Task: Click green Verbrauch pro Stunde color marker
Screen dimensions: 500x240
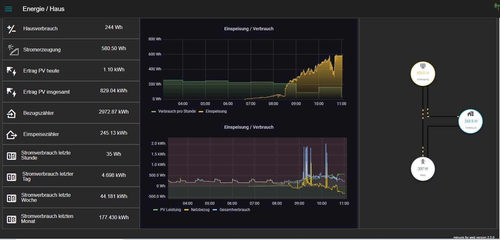Action: [154, 112]
